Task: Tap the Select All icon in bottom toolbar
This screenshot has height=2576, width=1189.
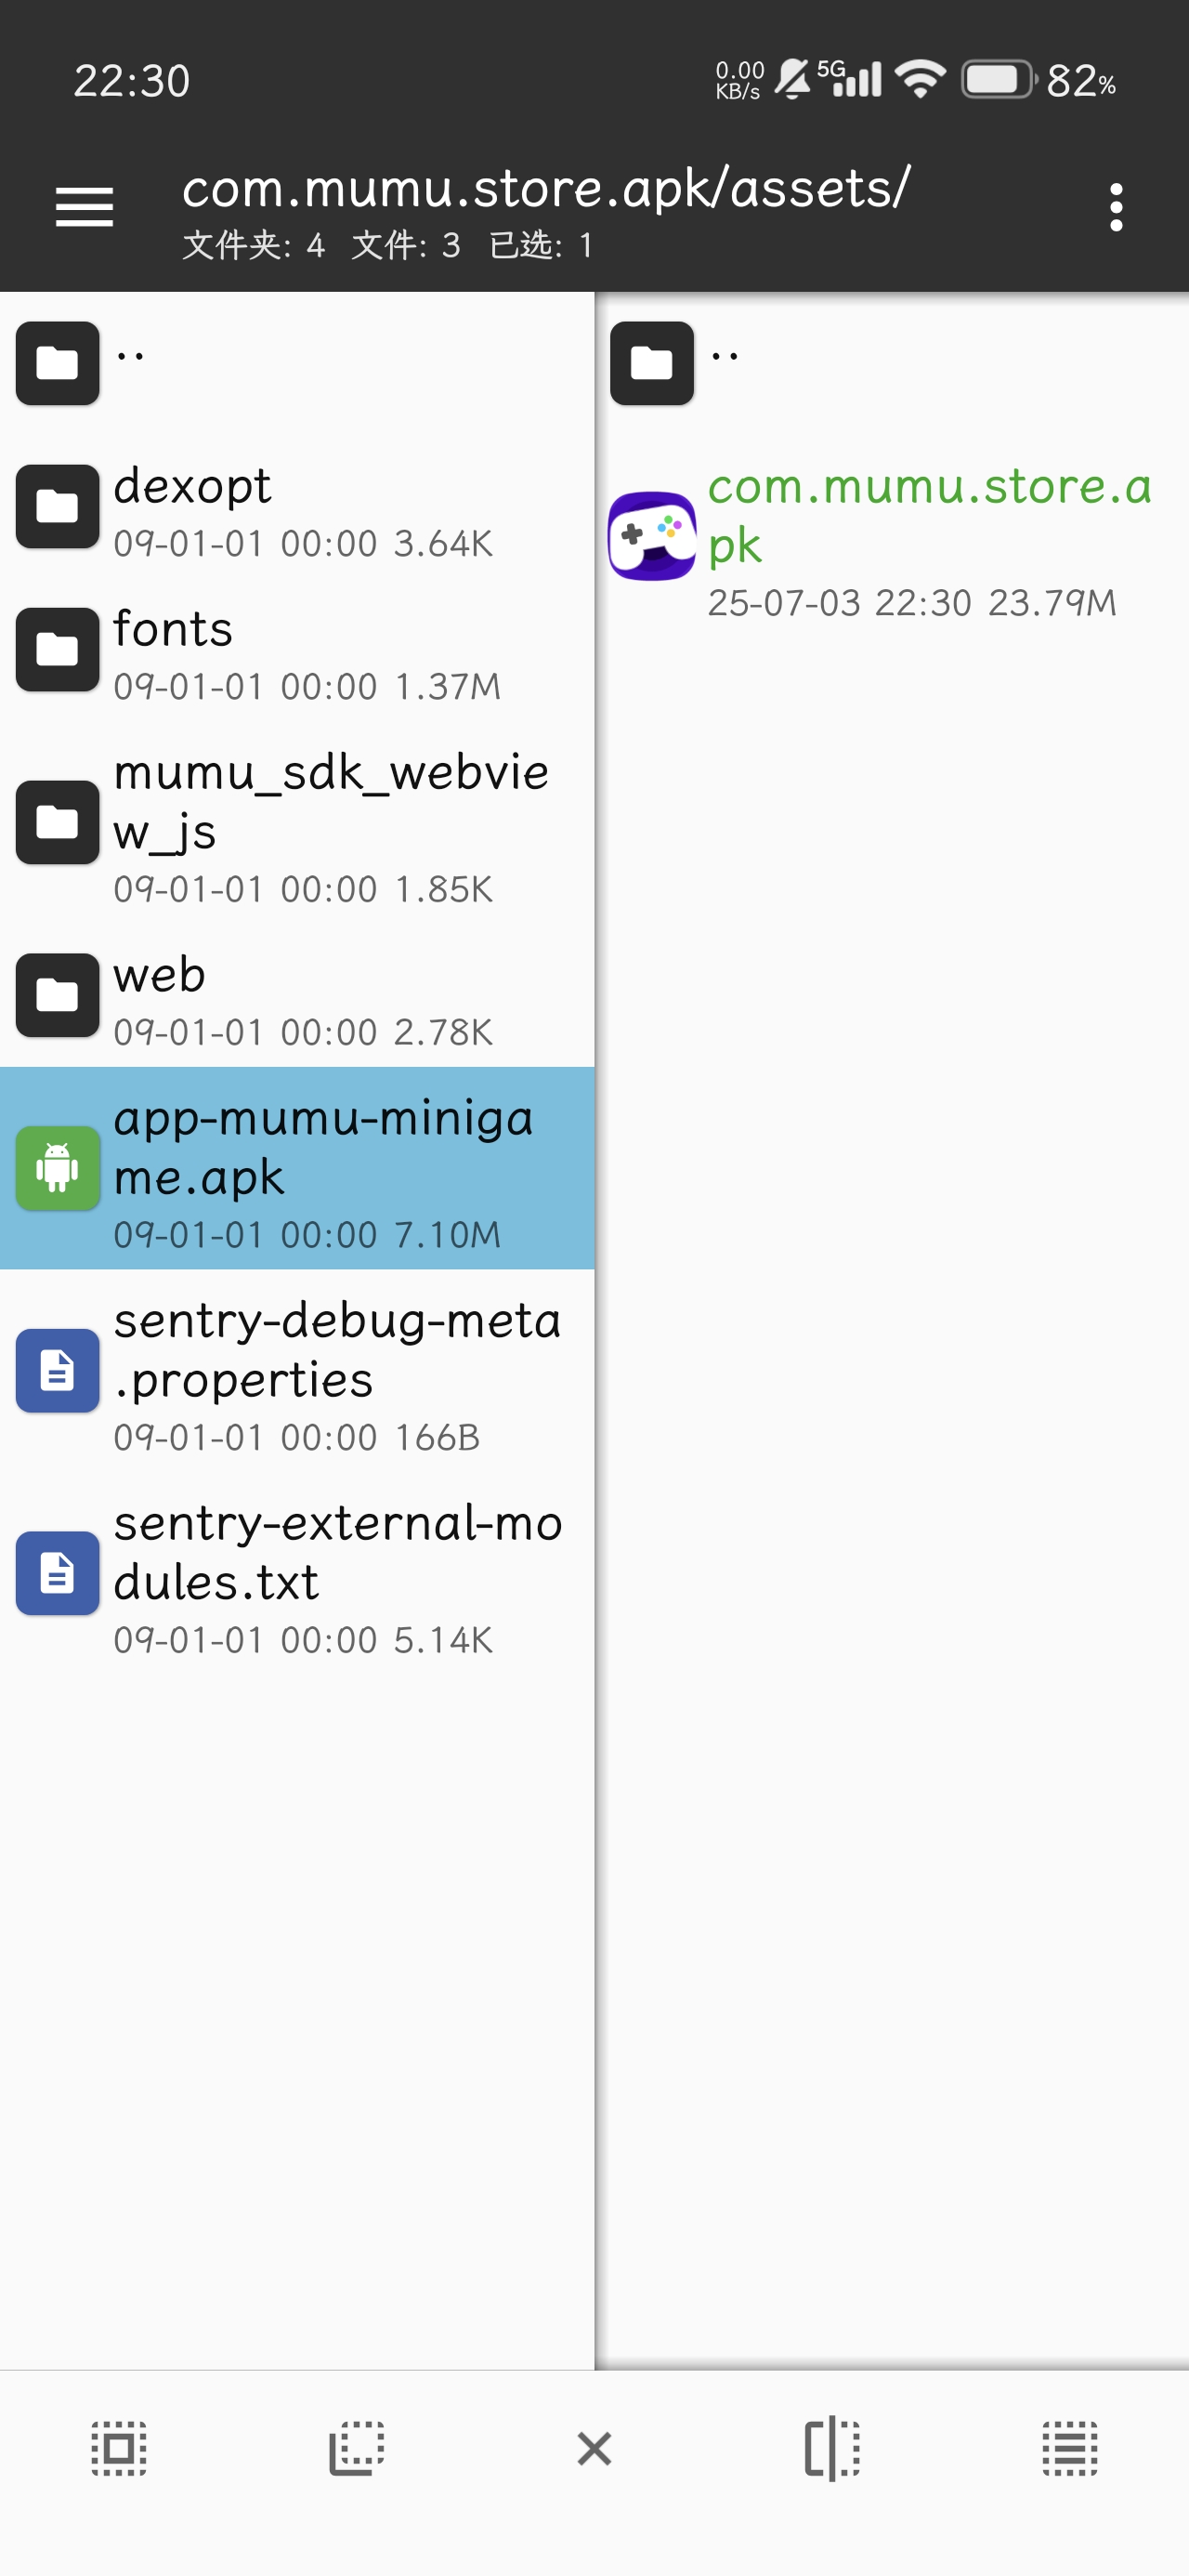Action: pos(118,2449)
